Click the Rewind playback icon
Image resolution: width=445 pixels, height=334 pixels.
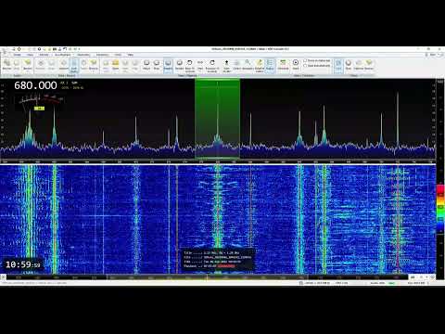tap(180, 65)
